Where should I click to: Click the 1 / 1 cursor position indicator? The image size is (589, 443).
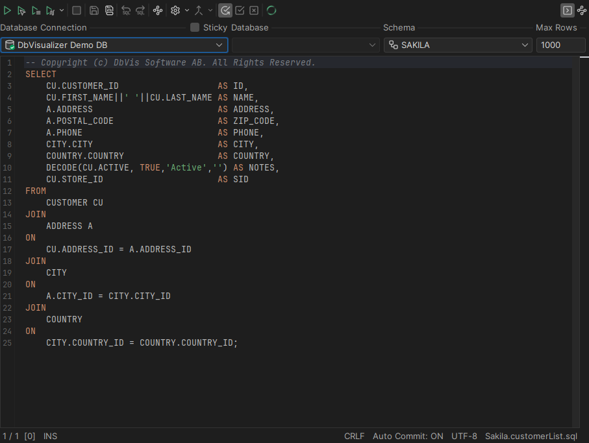point(10,437)
